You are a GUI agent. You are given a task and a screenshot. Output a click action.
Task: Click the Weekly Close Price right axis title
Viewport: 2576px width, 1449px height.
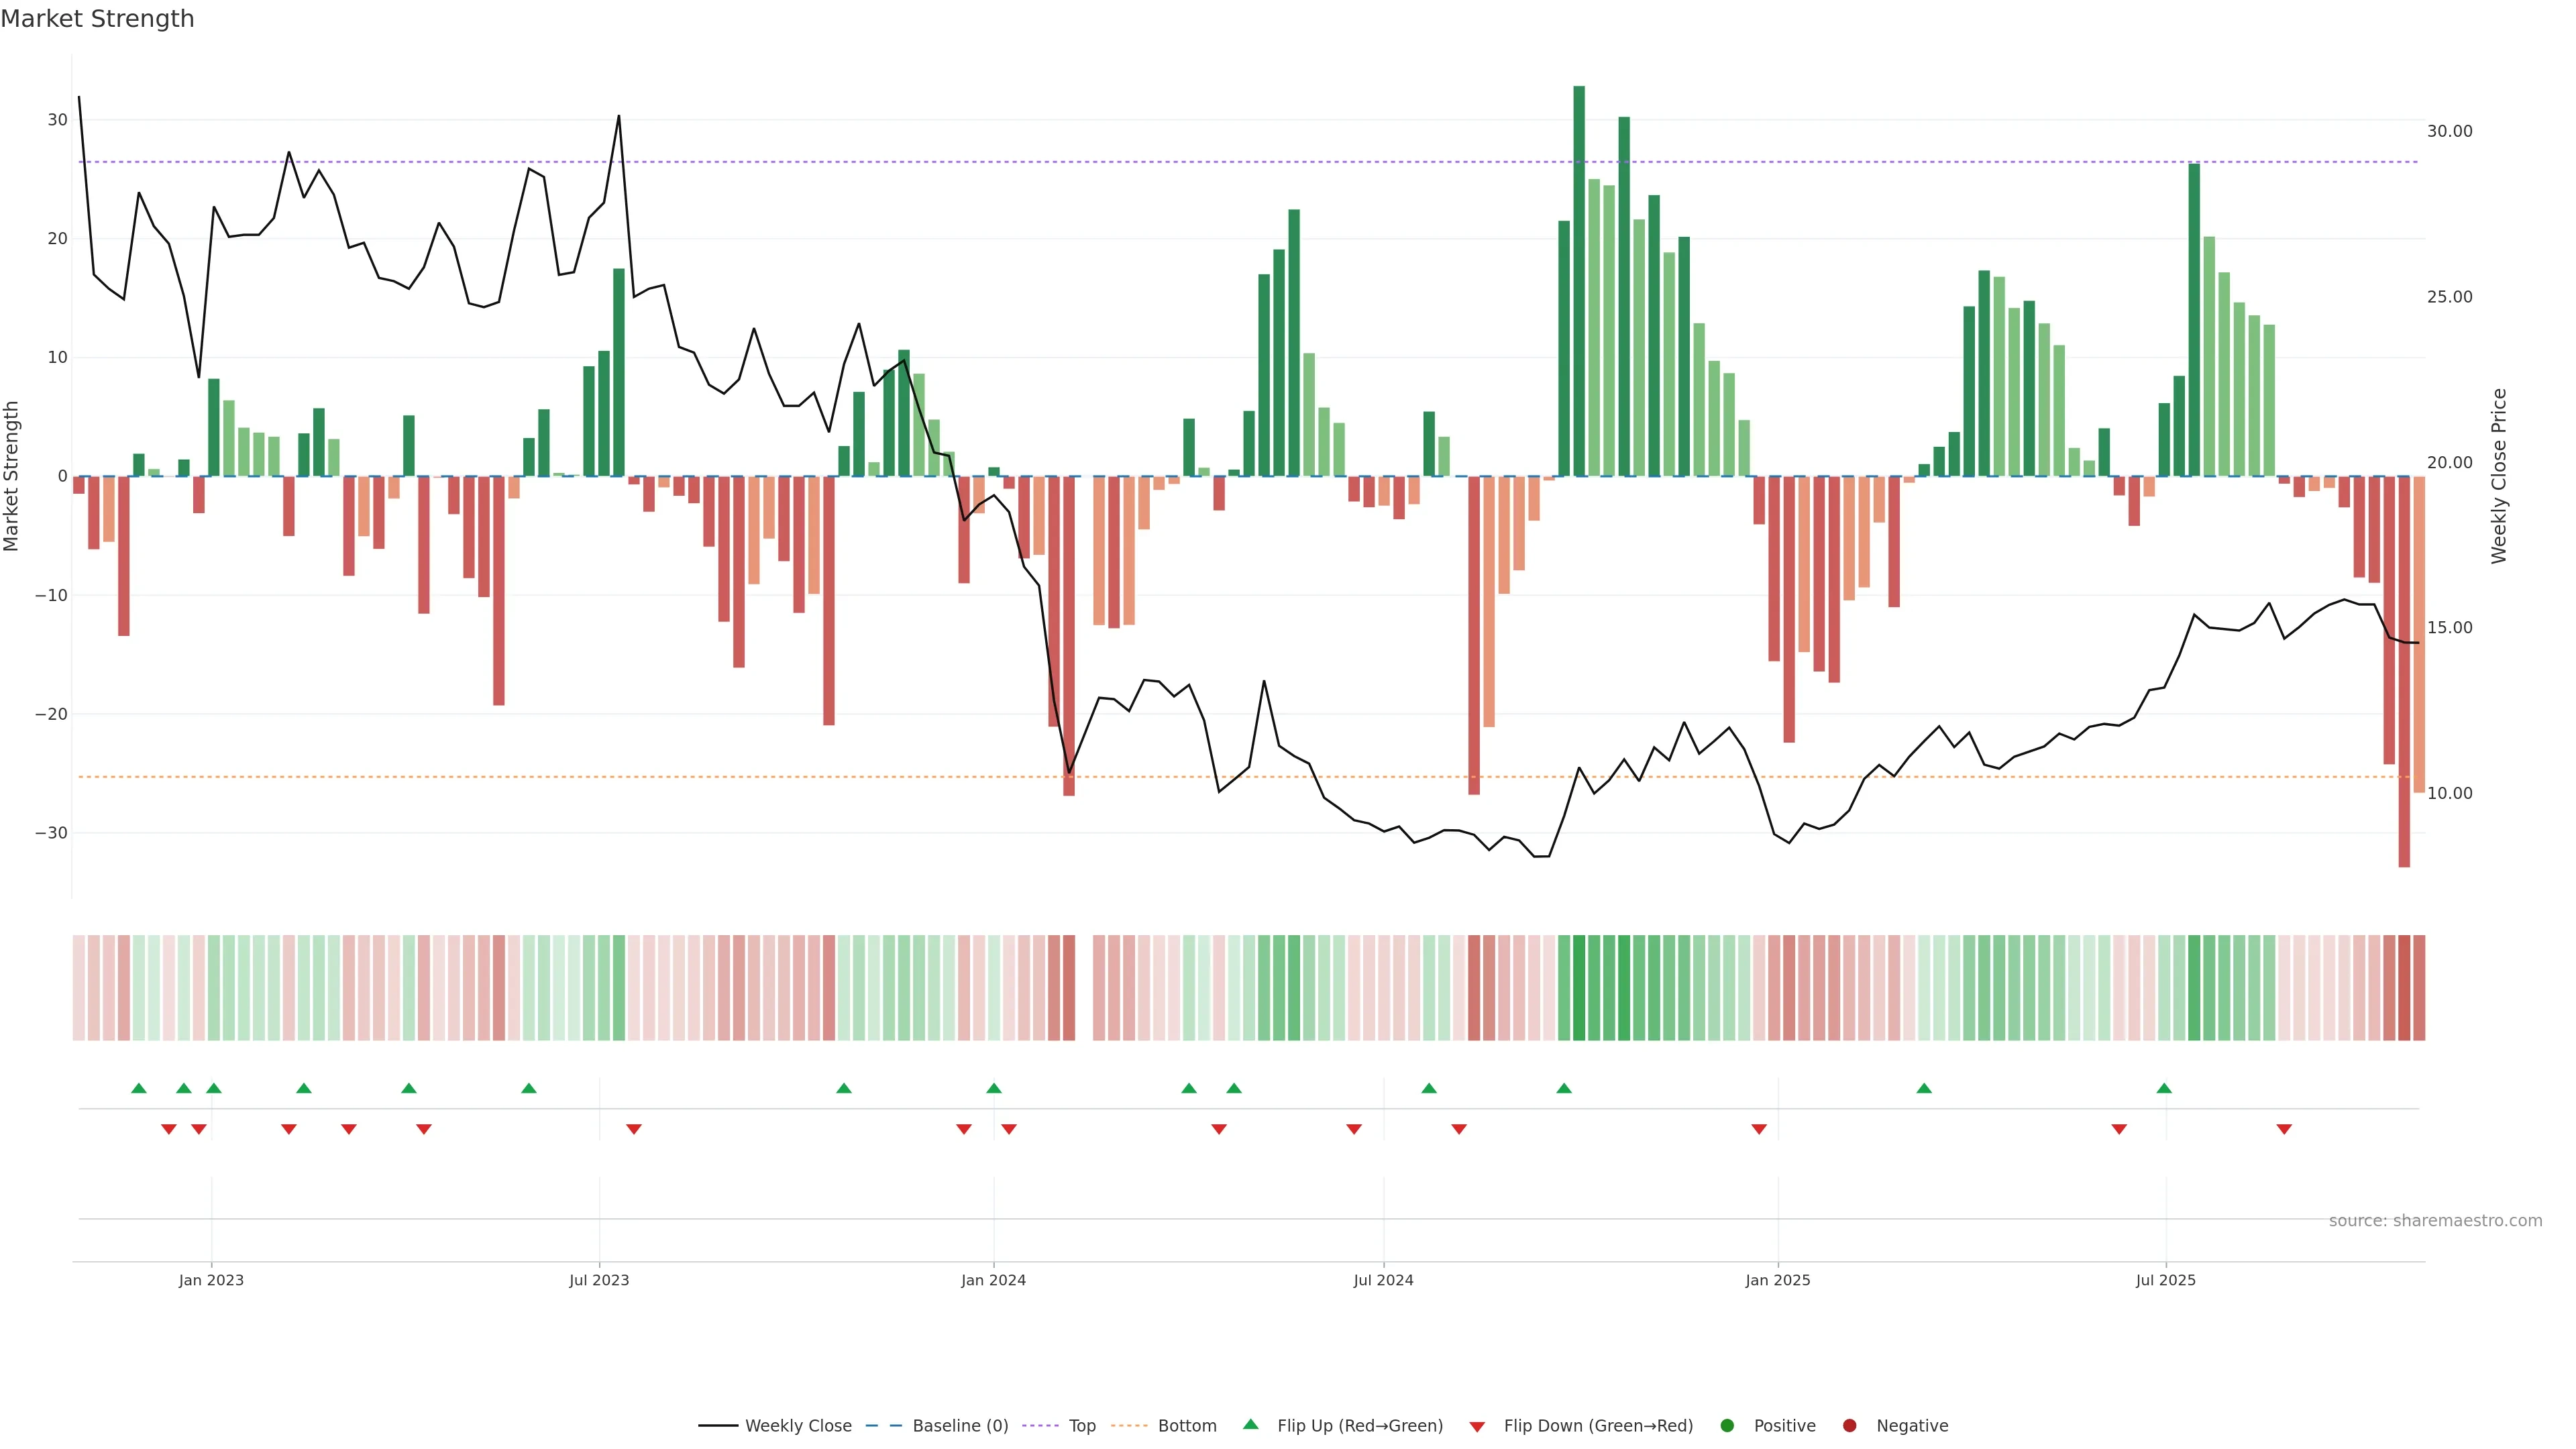click(x=2499, y=476)
